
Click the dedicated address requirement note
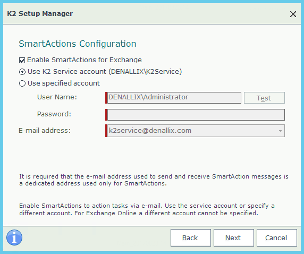[154, 180]
